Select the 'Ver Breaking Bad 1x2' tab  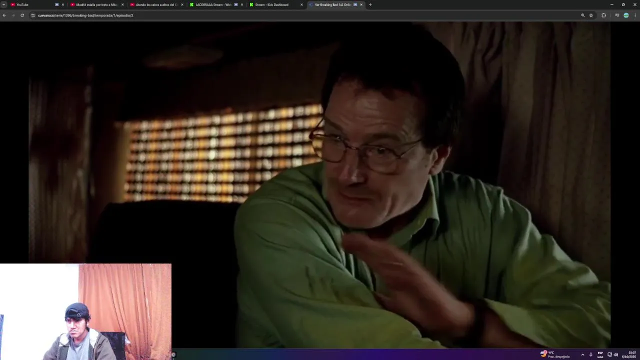pyautogui.click(x=335, y=4)
